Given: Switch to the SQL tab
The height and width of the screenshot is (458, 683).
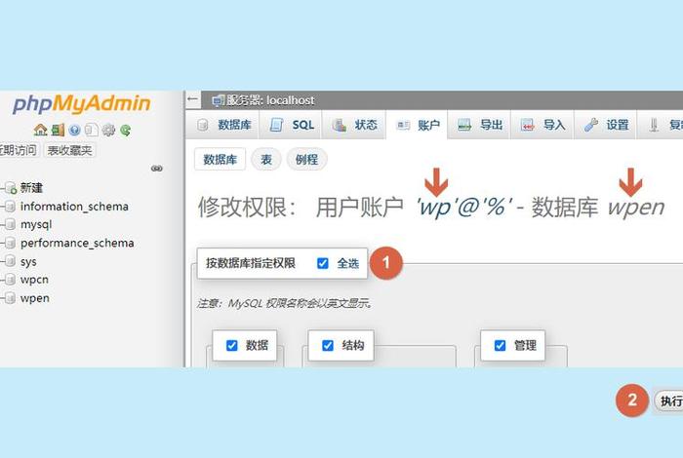Looking at the screenshot, I should pos(291,126).
